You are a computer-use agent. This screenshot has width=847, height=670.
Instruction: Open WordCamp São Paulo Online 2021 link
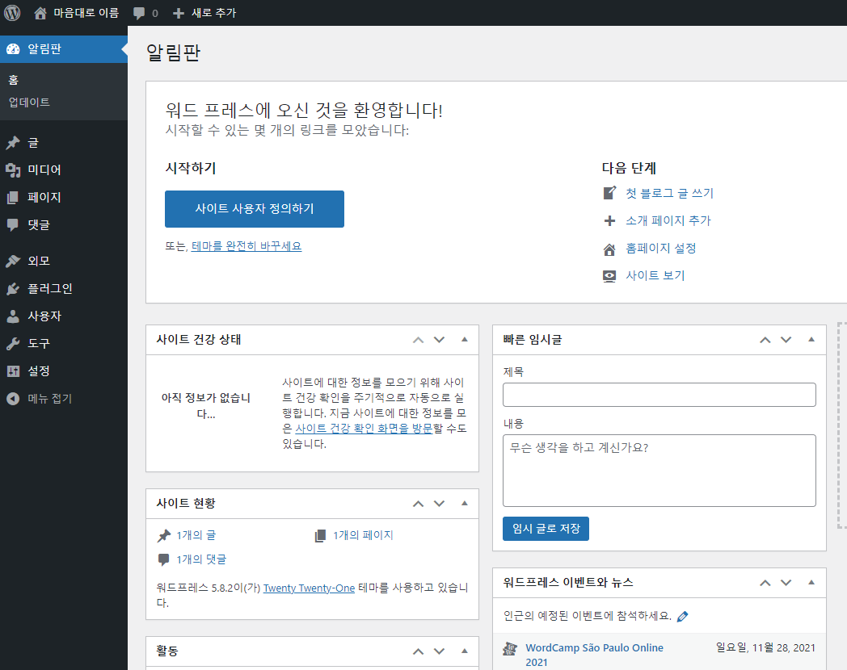point(594,655)
